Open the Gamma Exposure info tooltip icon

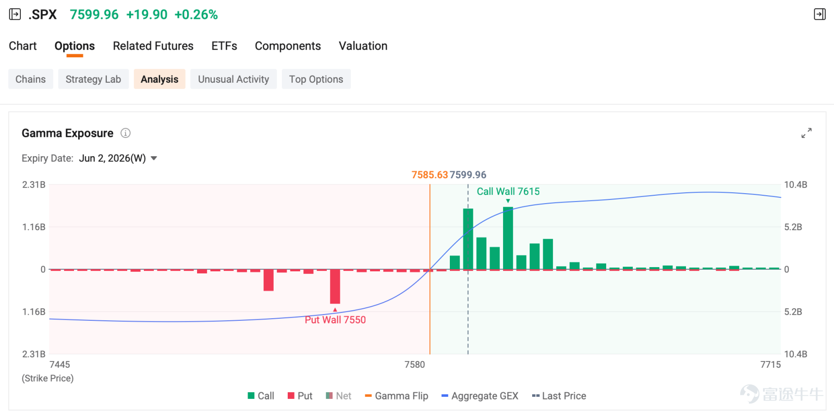click(126, 133)
